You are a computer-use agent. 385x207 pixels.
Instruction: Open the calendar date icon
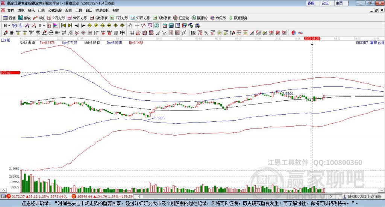tap(165, 26)
